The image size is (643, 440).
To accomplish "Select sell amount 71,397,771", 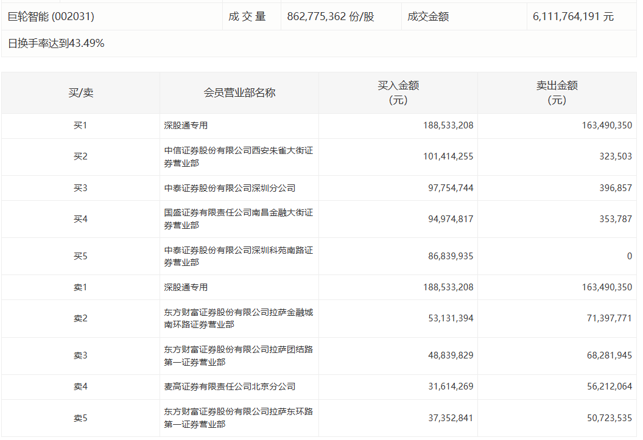I will tap(610, 318).
